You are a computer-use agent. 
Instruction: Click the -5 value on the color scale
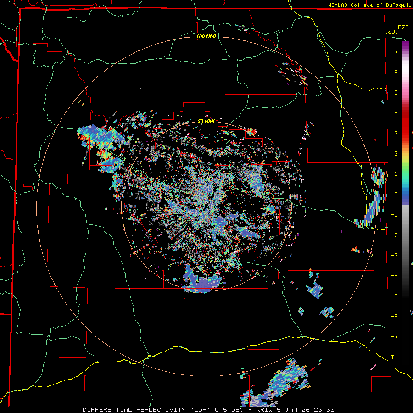[394, 296]
